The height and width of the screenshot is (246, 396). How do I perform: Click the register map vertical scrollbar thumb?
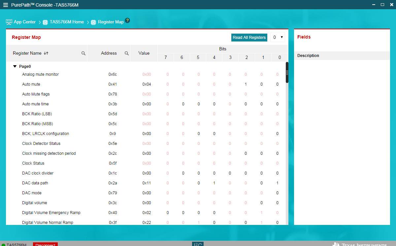click(x=287, y=72)
